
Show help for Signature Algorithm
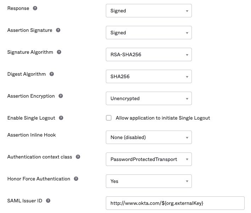coord(59,52)
